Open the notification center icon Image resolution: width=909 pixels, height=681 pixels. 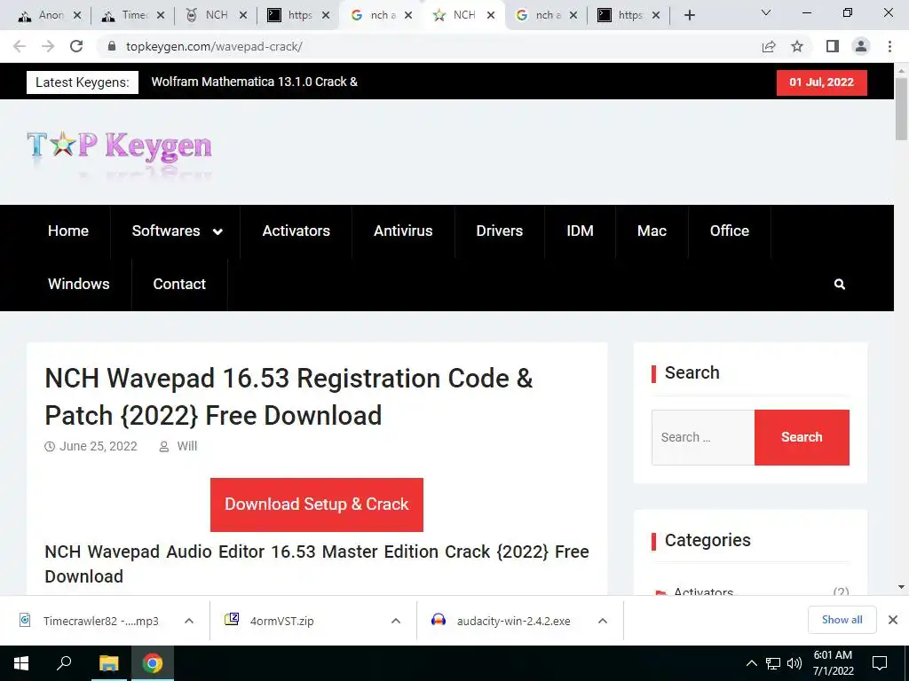point(880,663)
